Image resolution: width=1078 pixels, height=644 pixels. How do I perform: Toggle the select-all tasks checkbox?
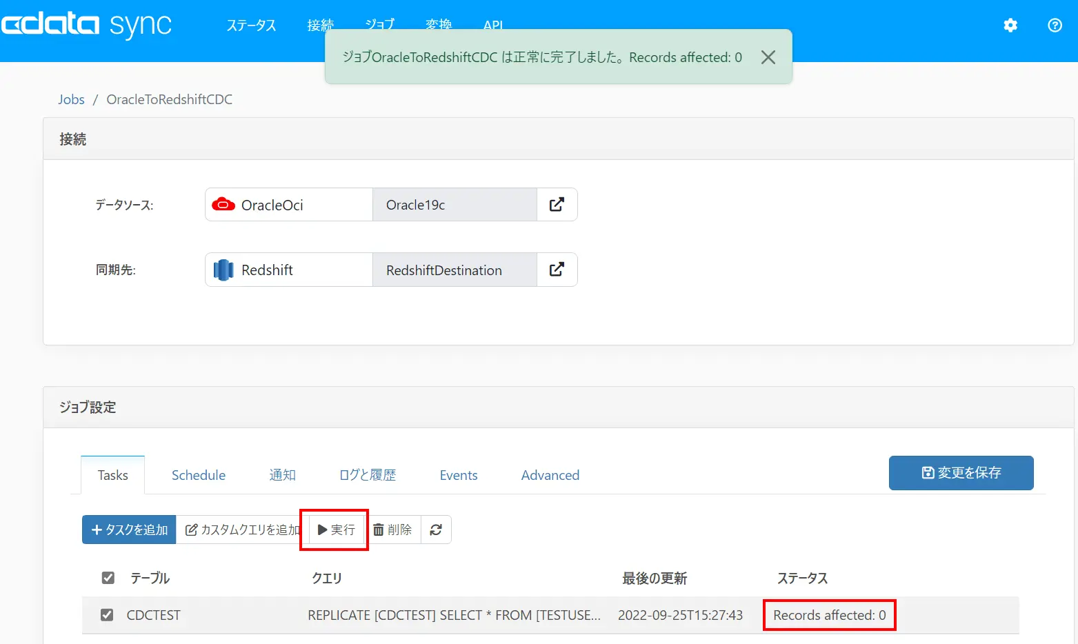click(x=108, y=578)
